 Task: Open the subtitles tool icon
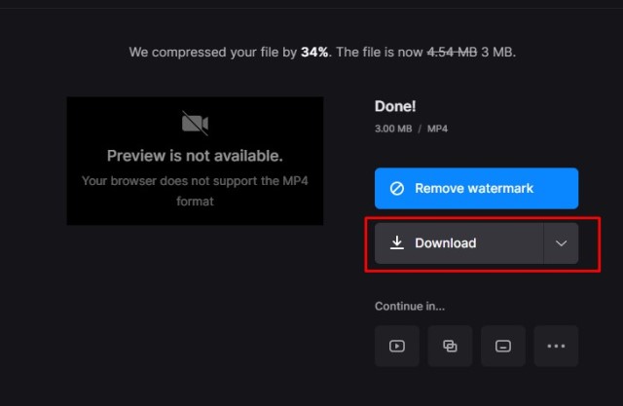[x=502, y=346]
